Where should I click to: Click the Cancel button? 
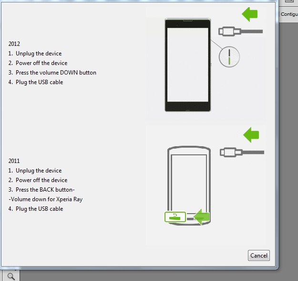point(258,256)
